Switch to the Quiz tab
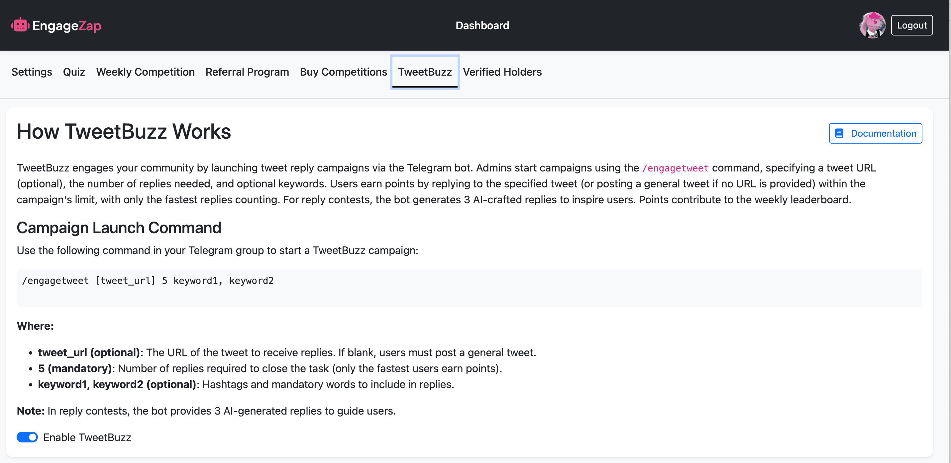The image size is (951, 463). tap(74, 72)
